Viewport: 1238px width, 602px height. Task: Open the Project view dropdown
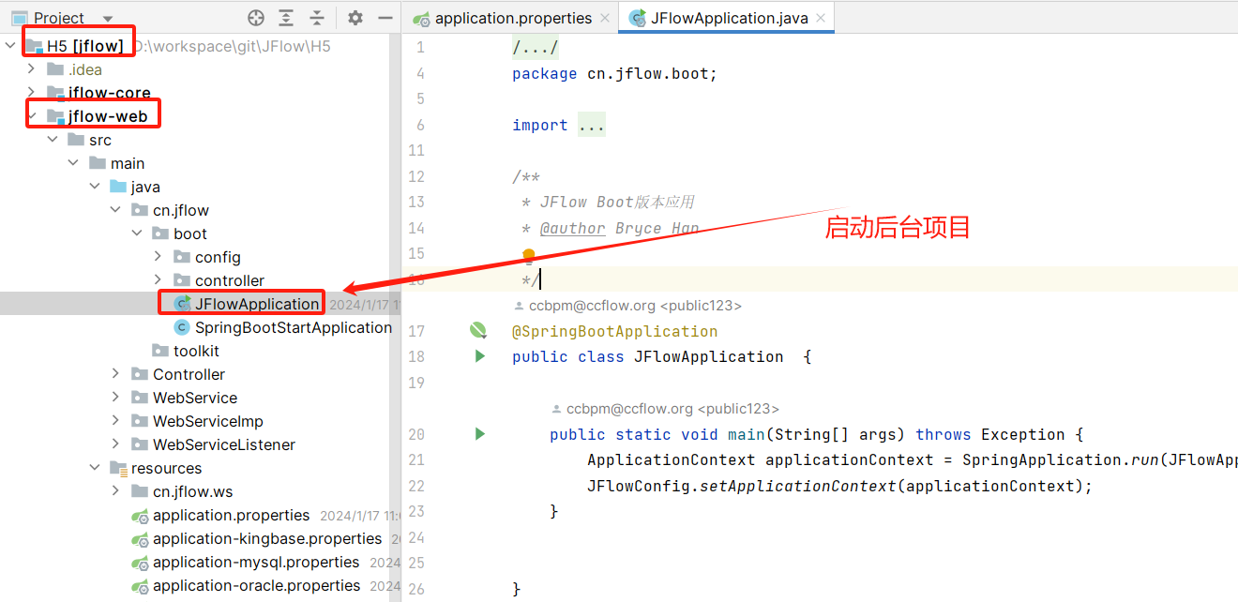click(x=107, y=19)
